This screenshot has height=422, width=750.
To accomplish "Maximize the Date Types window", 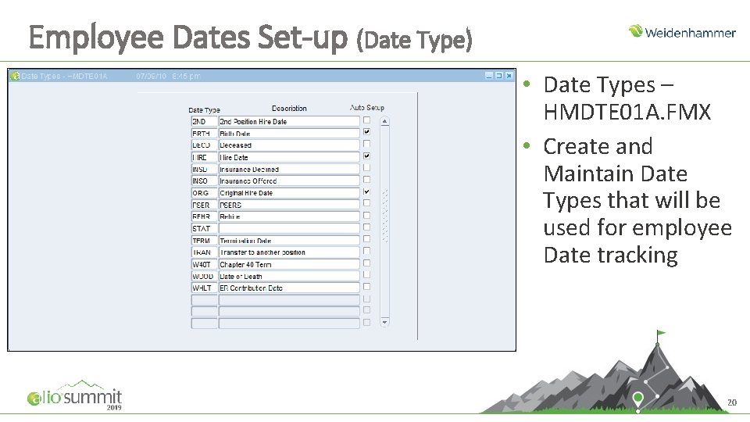I will (x=499, y=76).
